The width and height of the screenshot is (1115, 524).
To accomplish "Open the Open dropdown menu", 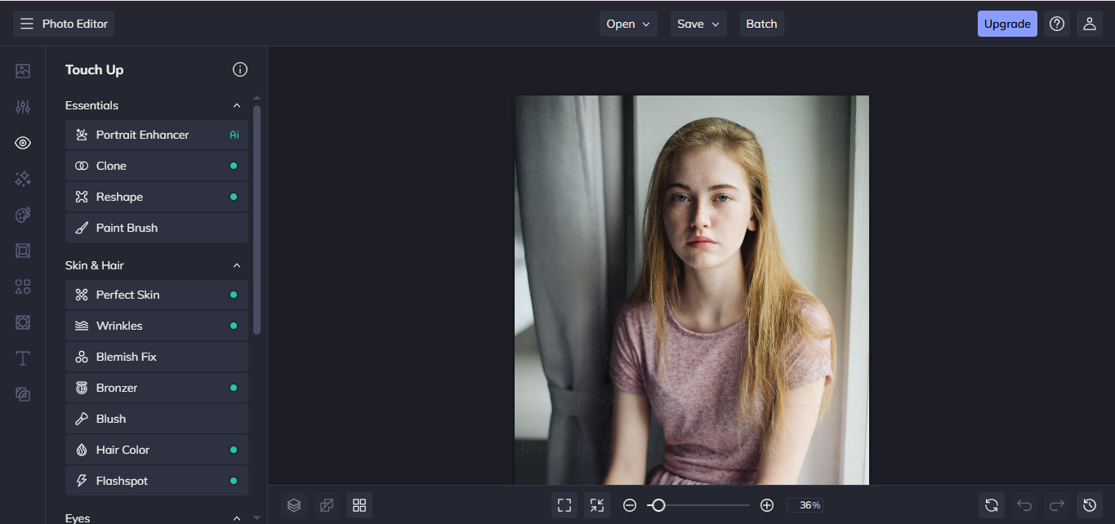I will pyautogui.click(x=628, y=24).
